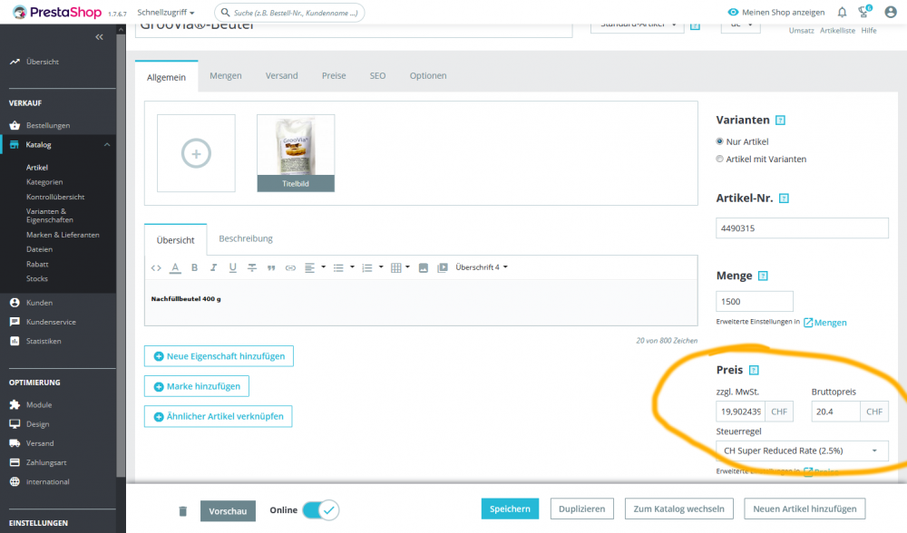Click the zzgl. MwSt. price field
This screenshot has height=533, width=907.
click(x=740, y=412)
